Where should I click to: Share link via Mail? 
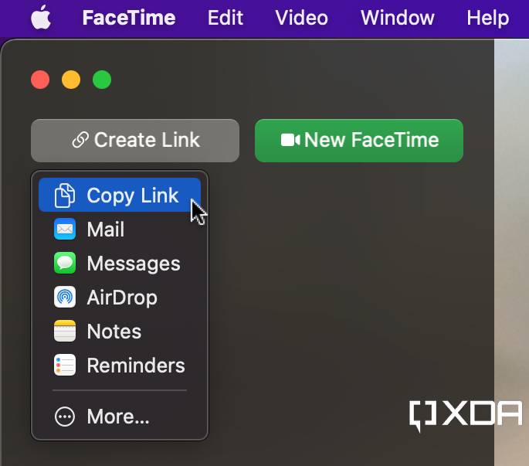pyautogui.click(x=120, y=230)
